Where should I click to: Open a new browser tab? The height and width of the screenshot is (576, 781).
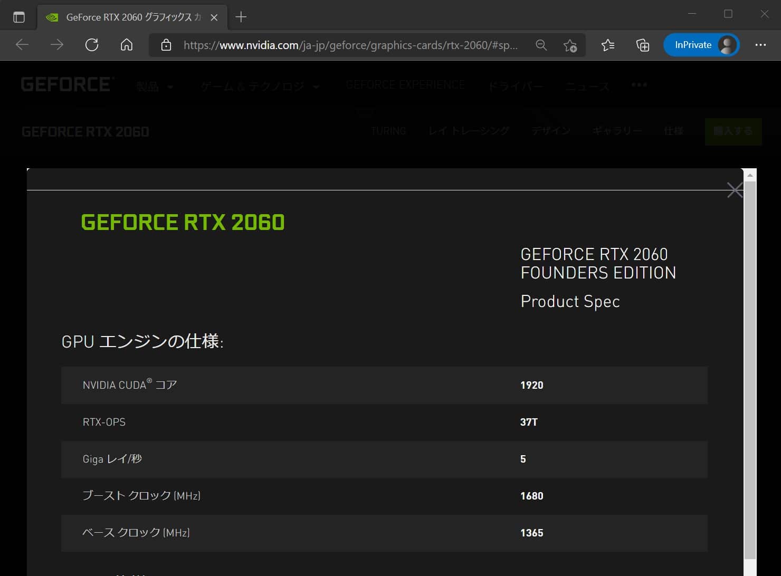click(241, 17)
